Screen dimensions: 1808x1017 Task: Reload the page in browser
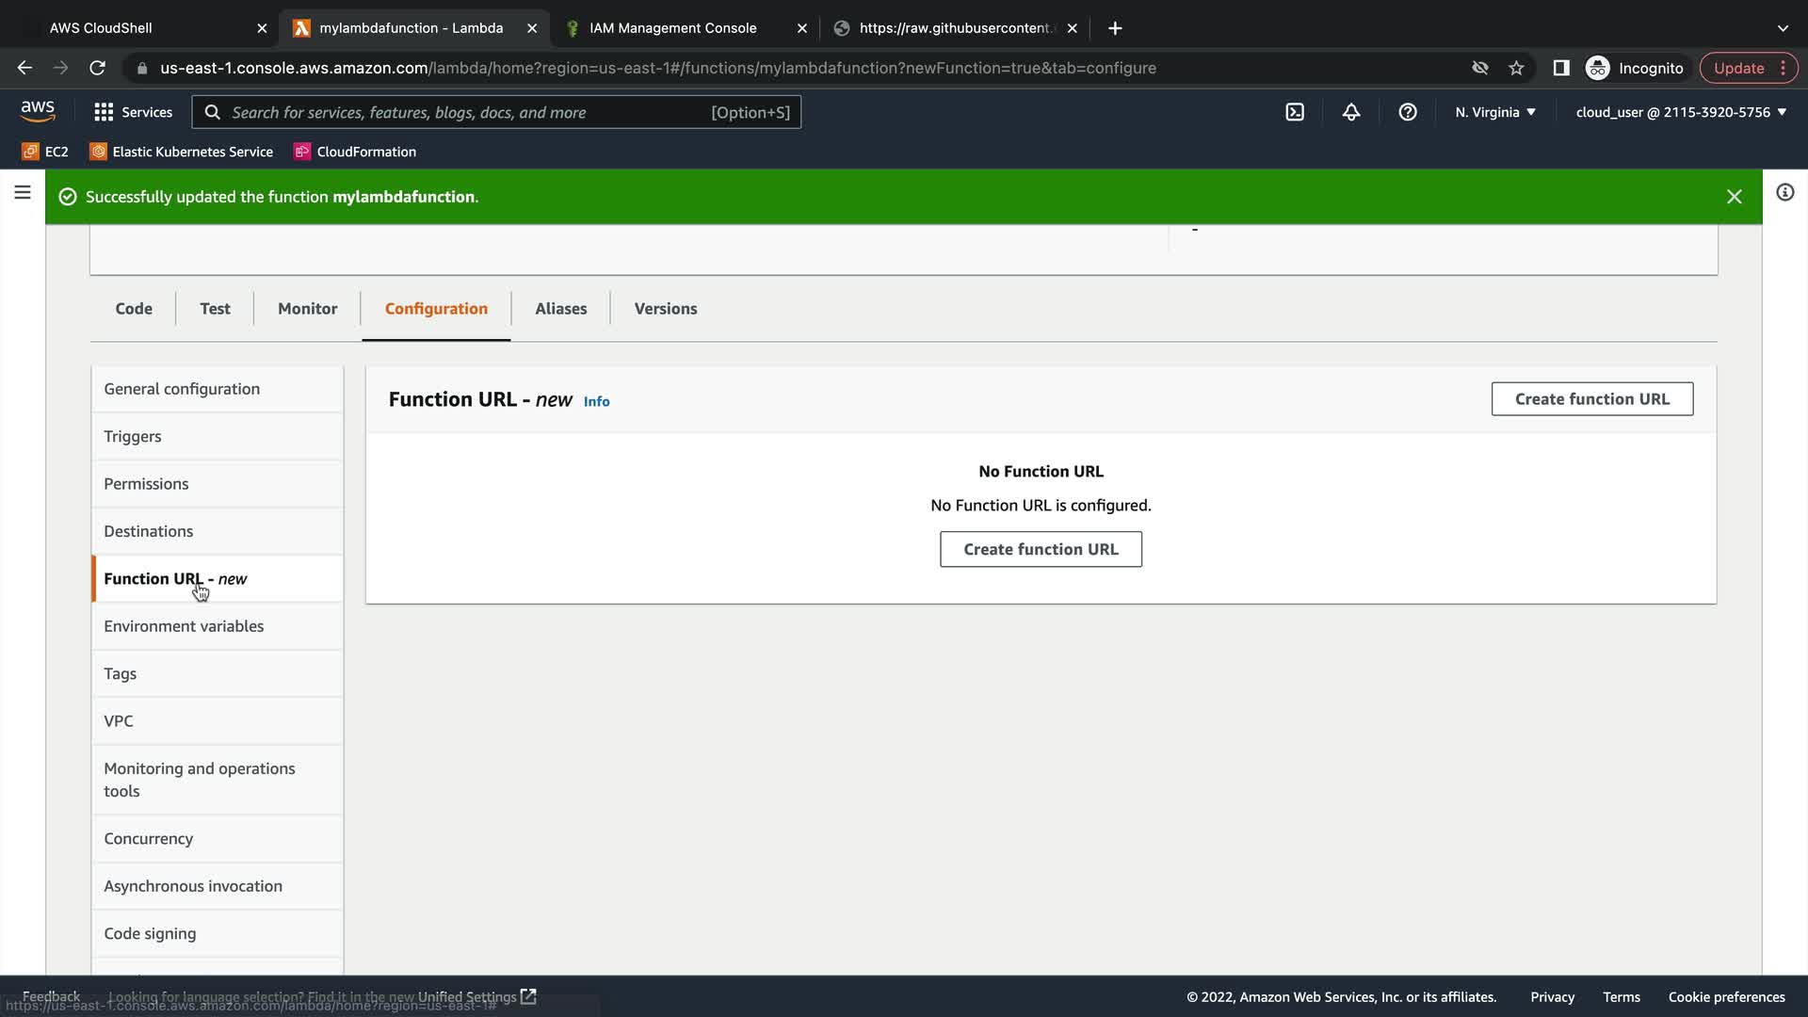pos(97,68)
